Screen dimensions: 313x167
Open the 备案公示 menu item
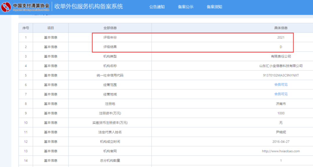click(x=186, y=7)
